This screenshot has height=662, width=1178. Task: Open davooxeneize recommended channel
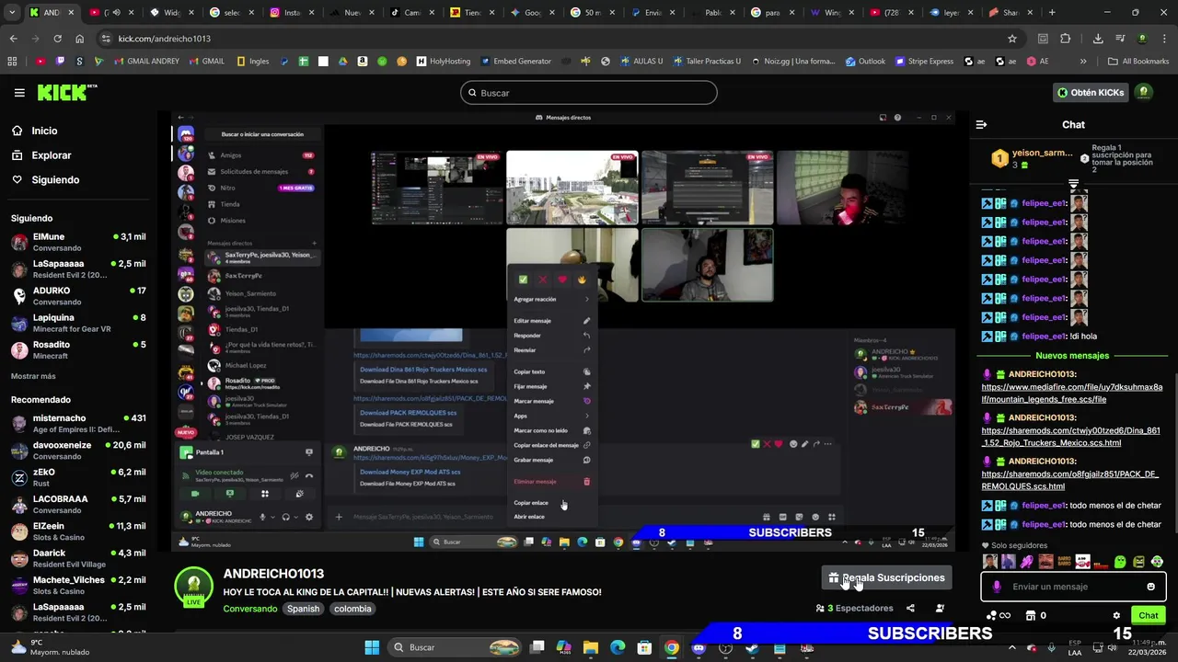tap(78, 451)
